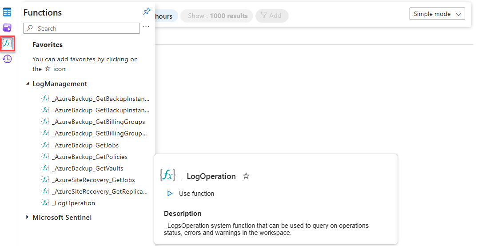The image size is (478, 246).
Task: Select the Functions fx sidebar icon
Action: click(x=7, y=43)
